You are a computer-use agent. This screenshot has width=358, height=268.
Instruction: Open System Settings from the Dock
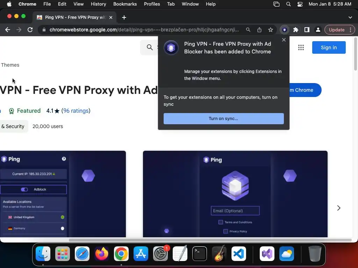(160, 254)
